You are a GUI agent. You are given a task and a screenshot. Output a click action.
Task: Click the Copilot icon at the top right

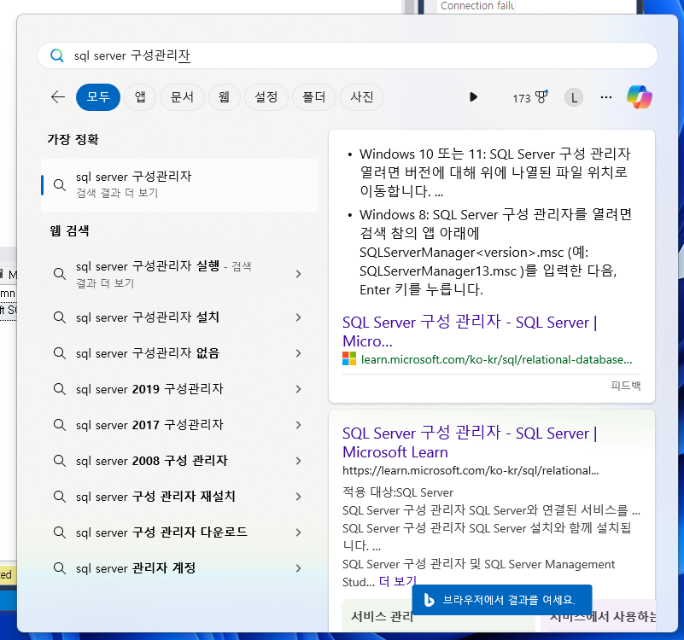[x=640, y=97]
